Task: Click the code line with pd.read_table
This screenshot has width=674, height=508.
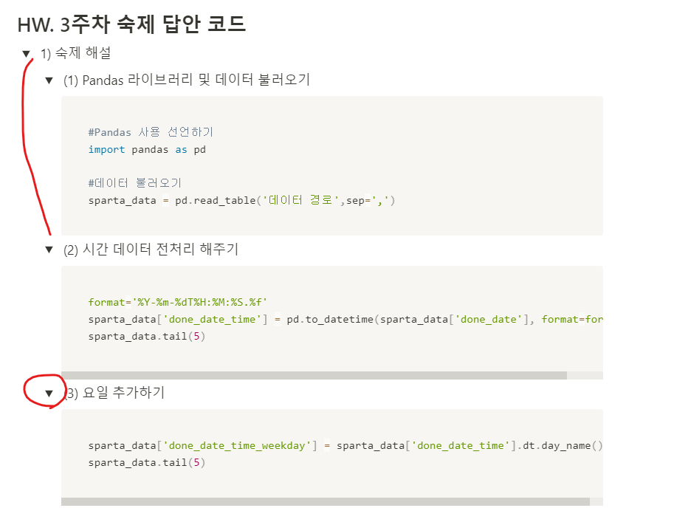Action: pyautogui.click(x=241, y=200)
